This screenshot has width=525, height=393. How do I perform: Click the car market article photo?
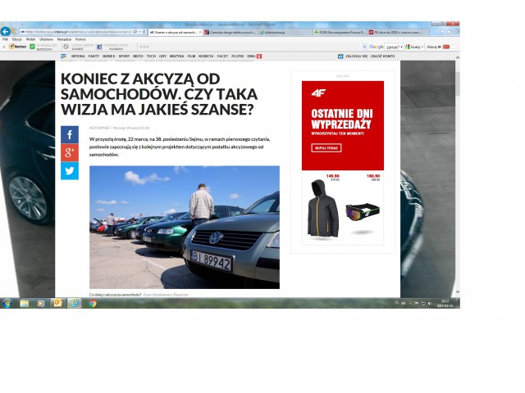coord(184,227)
